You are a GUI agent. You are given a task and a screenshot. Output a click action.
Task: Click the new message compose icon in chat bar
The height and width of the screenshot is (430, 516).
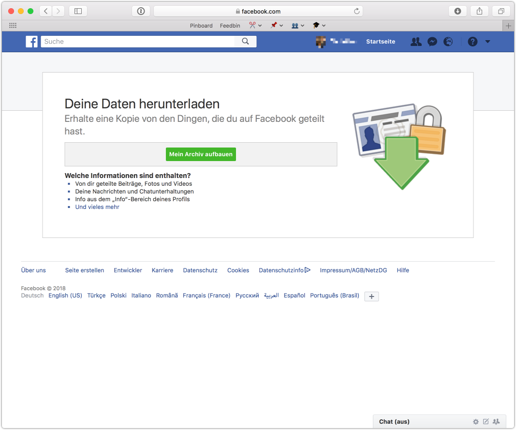(486, 422)
